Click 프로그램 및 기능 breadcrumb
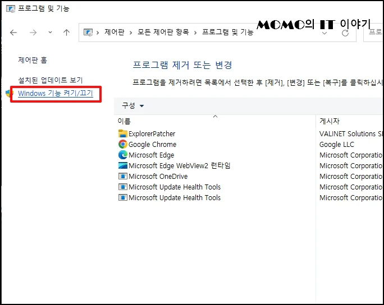384x305 pixels. pyautogui.click(x=227, y=32)
